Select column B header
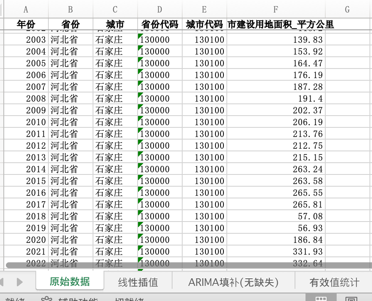Screen dimensions: 372x301 (71, 9)
